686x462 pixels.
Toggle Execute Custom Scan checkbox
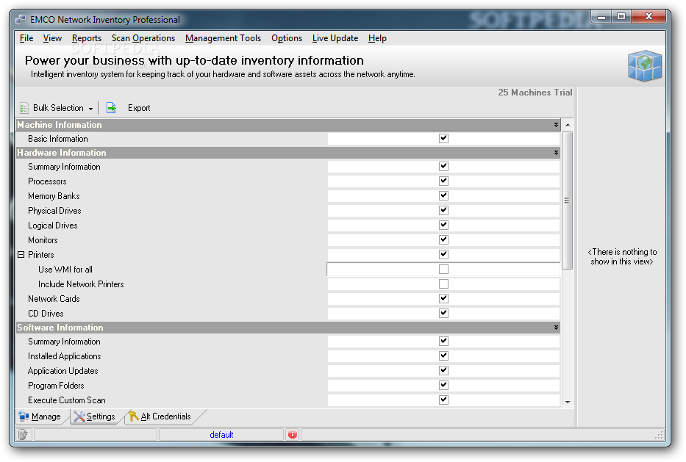(443, 400)
